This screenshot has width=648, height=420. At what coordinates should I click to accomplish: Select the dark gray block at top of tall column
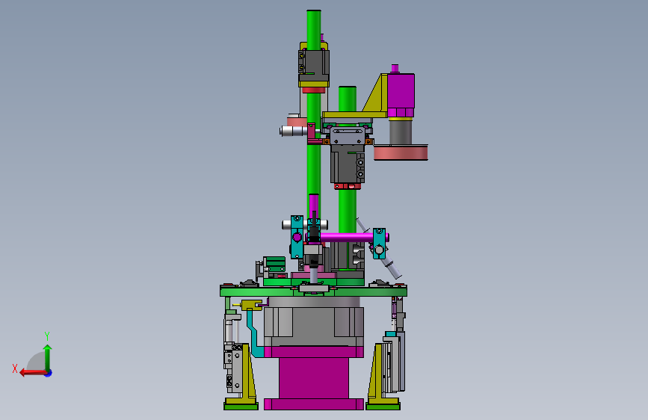[x=314, y=67]
